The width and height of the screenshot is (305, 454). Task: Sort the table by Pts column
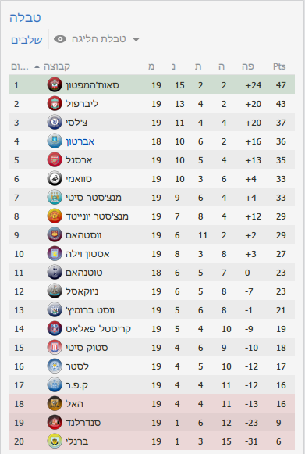click(x=279, y=66)
